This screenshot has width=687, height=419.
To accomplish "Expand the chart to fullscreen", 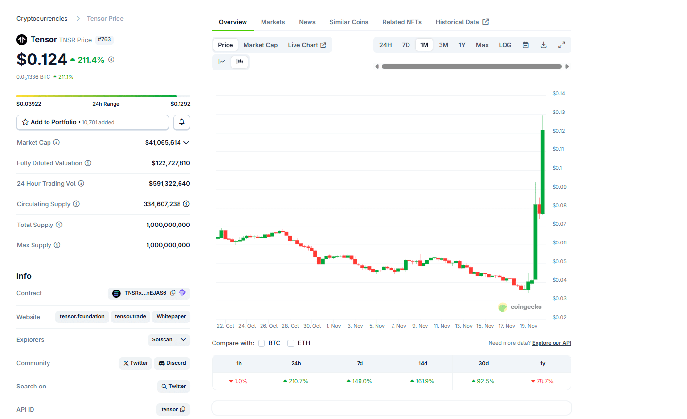I will coord(562,44).
